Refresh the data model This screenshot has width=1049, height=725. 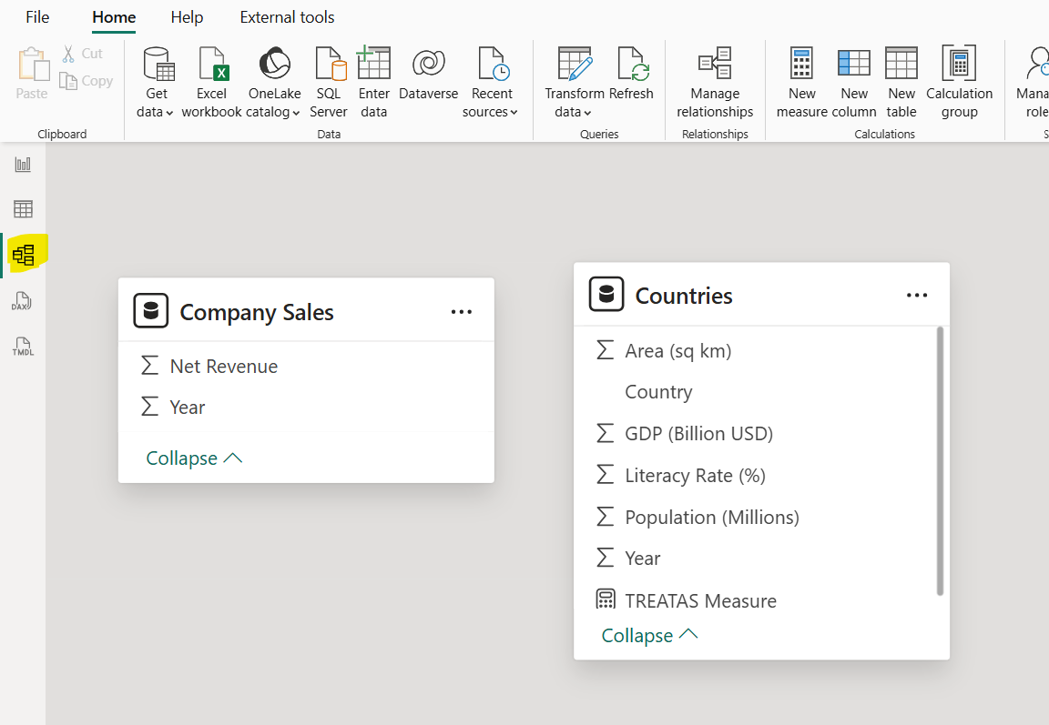point(633,82)
